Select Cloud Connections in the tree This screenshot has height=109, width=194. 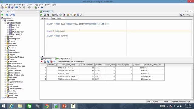[10, 98]
